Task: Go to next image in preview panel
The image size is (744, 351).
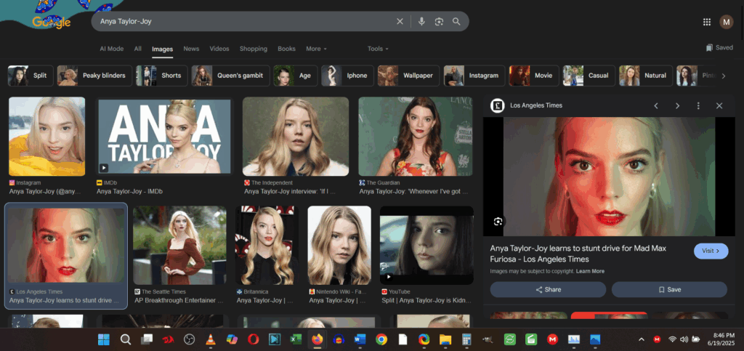Action: [677, 106]
